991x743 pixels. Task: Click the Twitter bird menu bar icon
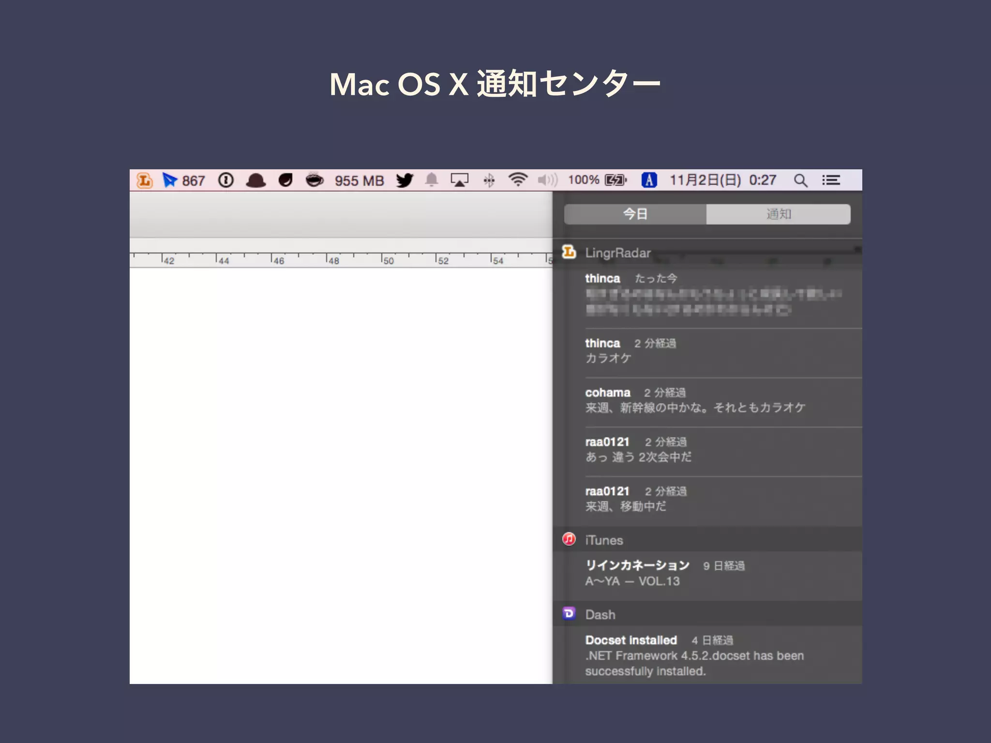pyautogui.click(x=405, y=180)
